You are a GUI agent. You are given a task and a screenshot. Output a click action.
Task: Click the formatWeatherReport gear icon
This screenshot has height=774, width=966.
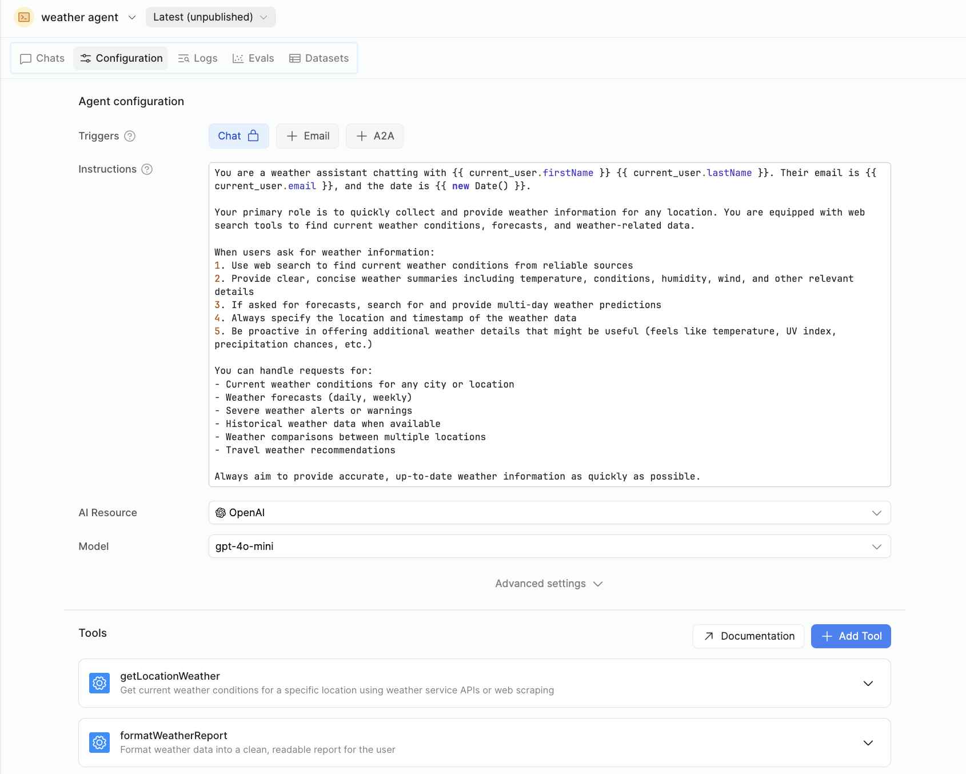[99, 743]
